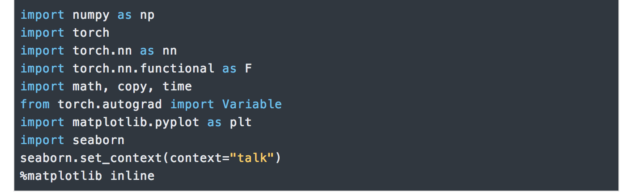Click the "plt" alias

point(240,123)
